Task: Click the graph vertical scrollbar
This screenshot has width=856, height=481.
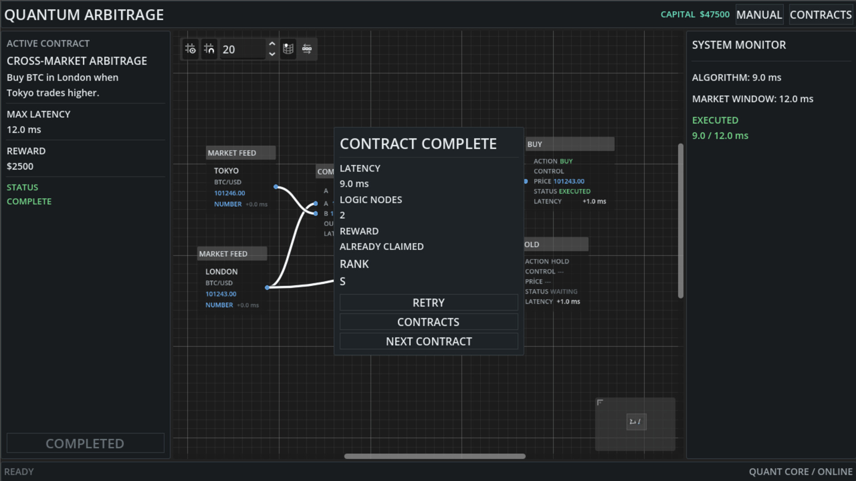Action: coord(681,220)
